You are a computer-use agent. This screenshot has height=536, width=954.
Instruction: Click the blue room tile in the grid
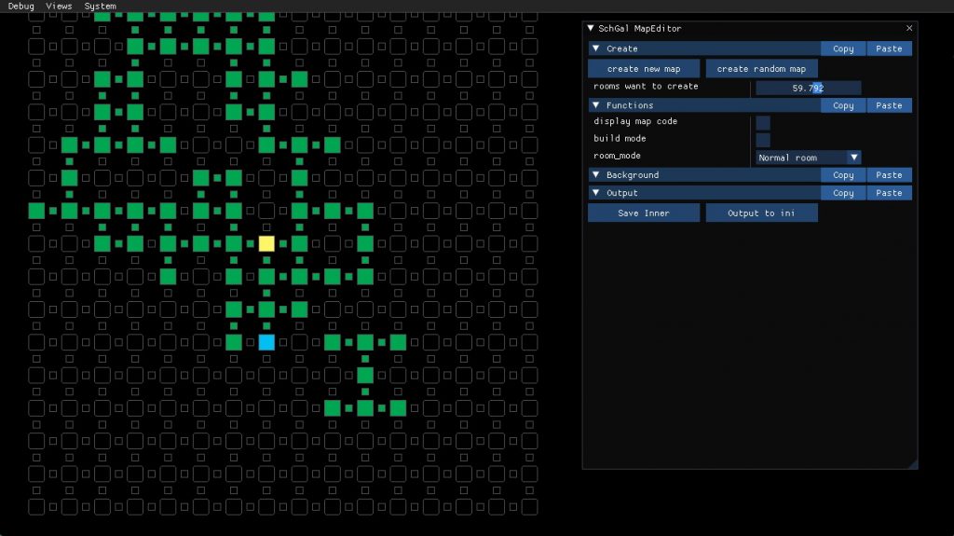click(x=266, y=342)
